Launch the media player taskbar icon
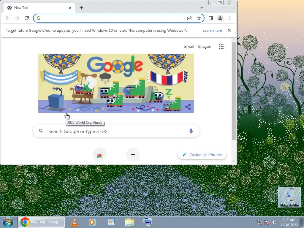 click(x=93, y=222)
